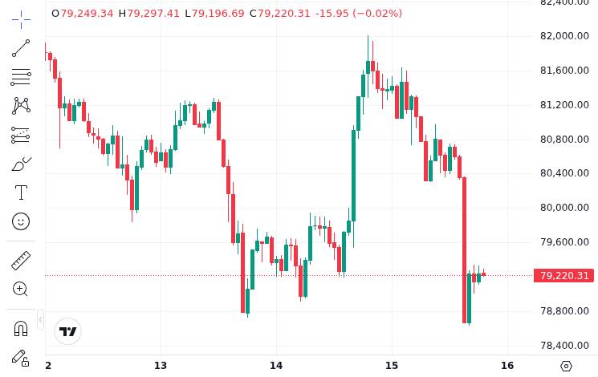Select the text annotation tool
The width and height of the screenshot is (598, 377).
tap(21, 193)
